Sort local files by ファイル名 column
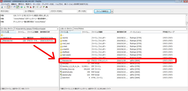Screen dimensions: 188x91 click(x=8, y=32)
